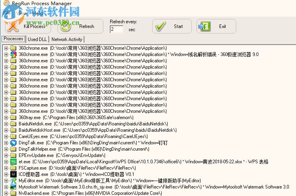
Task: Click the Refresh button
Action: click(80, 26)
